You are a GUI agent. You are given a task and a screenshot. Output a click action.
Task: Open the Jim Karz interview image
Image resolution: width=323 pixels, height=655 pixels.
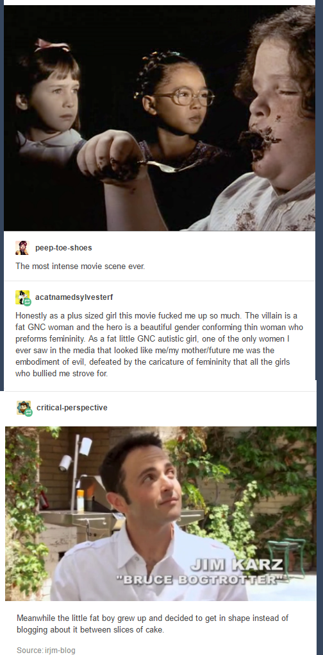coord(160,513)
